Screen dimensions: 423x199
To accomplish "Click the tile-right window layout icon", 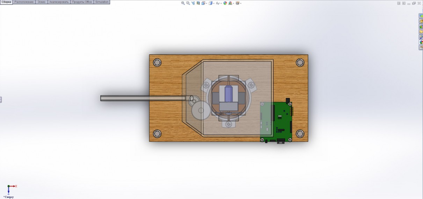I will [404, 3].
